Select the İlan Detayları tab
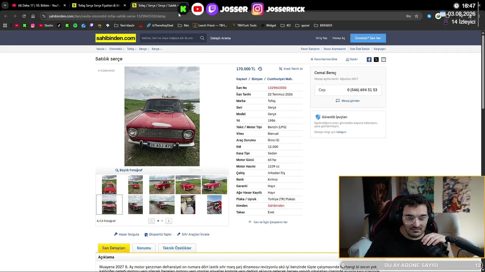This screenshot has width=485, height=272. [x=114, y=248]
